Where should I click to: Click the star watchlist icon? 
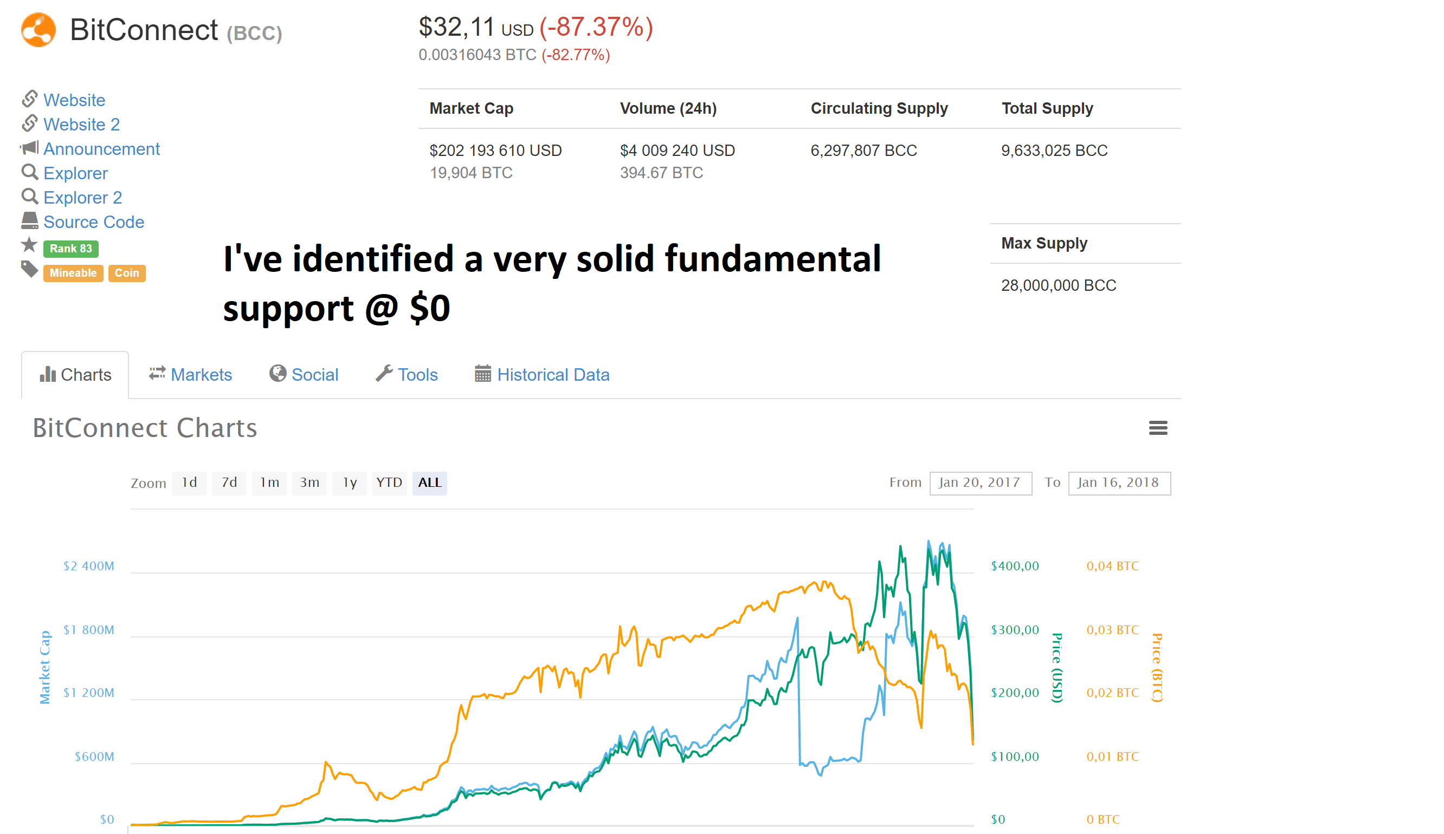point(29,246)
